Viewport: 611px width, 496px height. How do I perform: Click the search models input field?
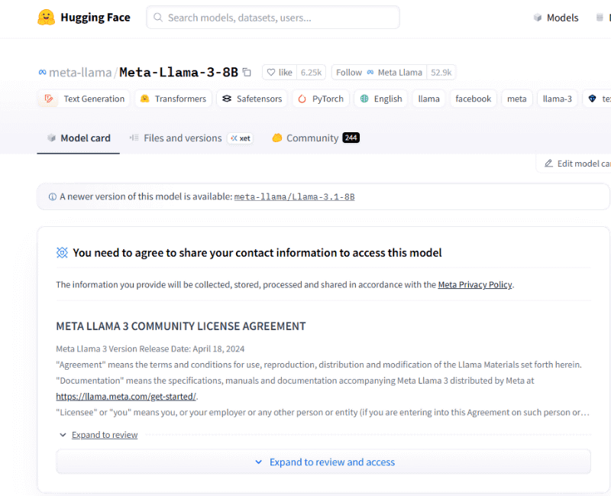[273, 17]
